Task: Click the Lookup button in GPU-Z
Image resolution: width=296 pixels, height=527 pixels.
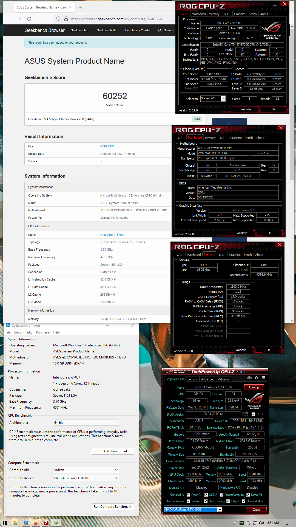Action: coord(254,387)
